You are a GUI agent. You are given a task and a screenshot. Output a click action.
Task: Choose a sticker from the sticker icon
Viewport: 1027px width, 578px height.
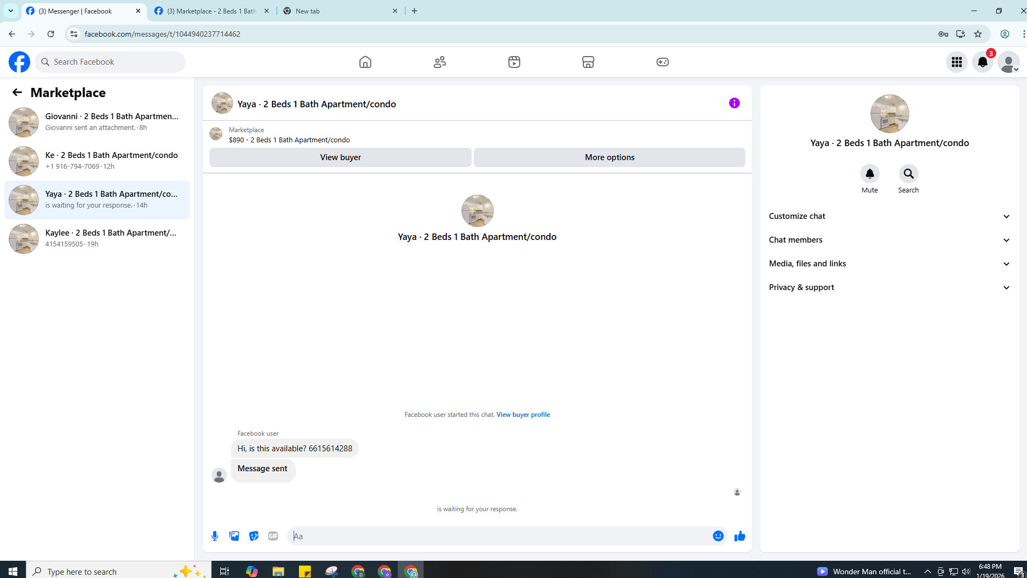(254, 536)
